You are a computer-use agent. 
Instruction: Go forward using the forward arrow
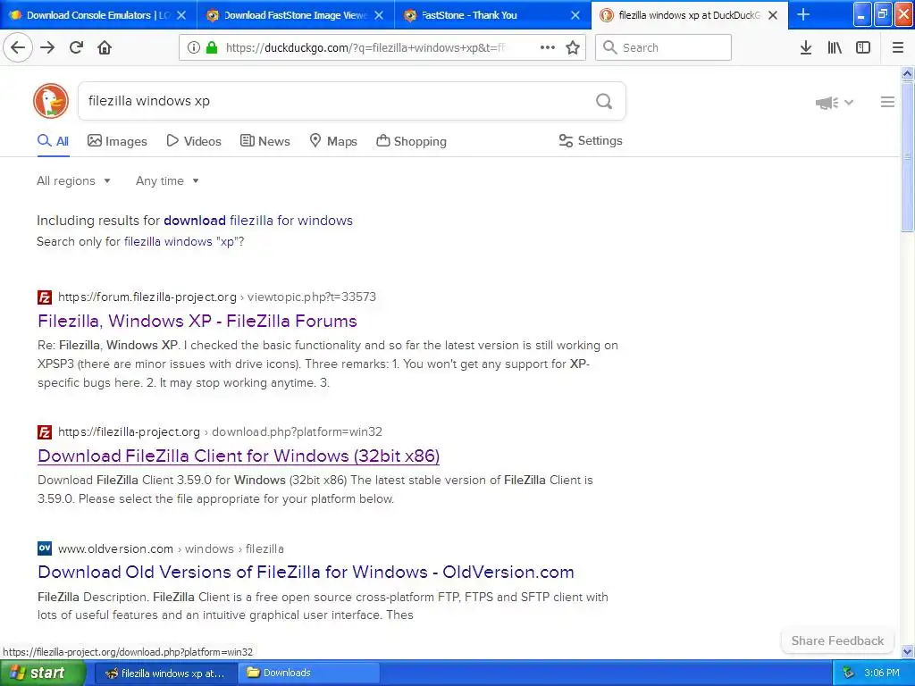(x=47, y=47)
